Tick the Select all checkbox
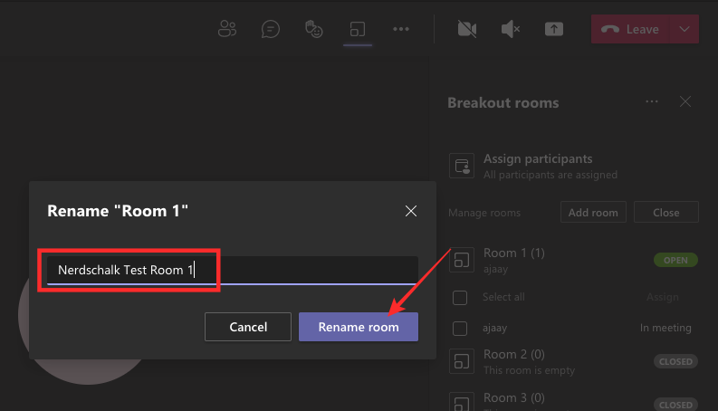The height and width of the screenshot is (411, 718). point(460,297)
